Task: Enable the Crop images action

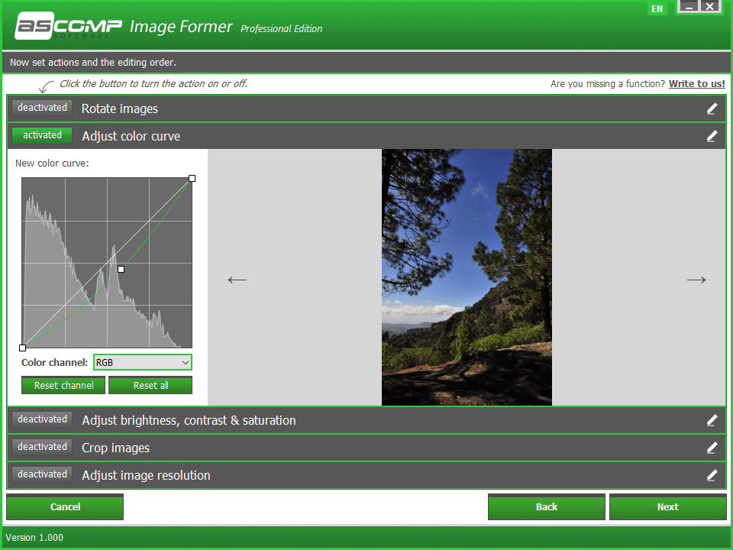Action: point(42,447)
